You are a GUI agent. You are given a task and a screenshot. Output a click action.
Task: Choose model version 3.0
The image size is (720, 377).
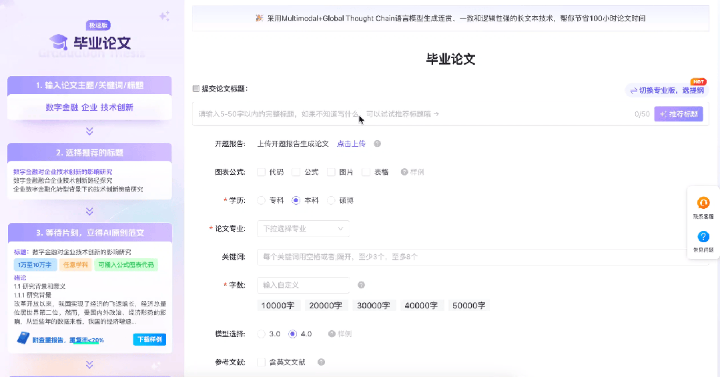(x=262, y=334)
